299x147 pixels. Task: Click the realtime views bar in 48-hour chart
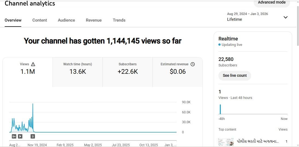pos(220,109)
